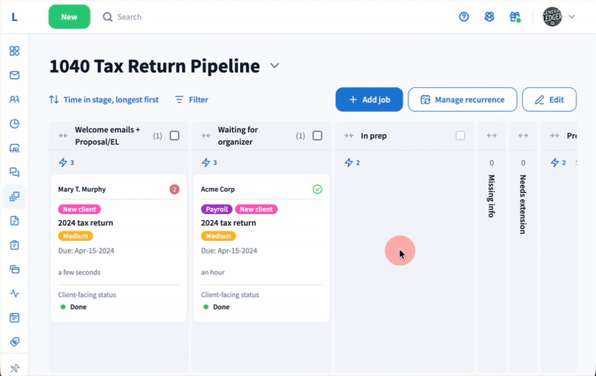Open the help question mark icon
This screenshot has width=596, height=376.
coord(464,16)
